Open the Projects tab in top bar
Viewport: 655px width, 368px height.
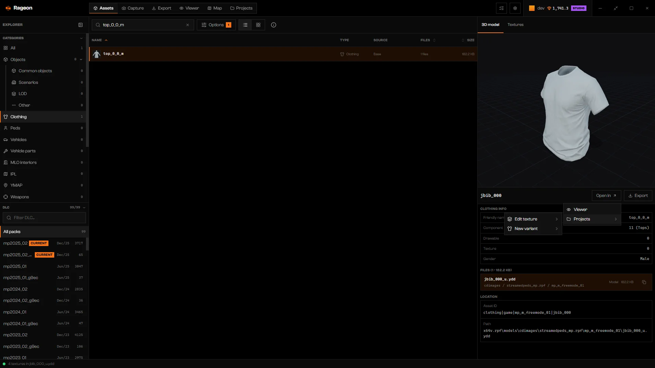coord(241,8)
